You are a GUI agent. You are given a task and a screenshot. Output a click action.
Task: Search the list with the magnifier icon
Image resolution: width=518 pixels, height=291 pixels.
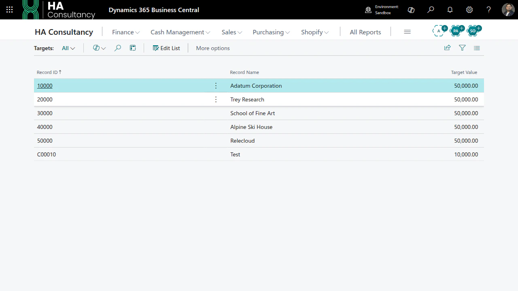tap(118, 48)
